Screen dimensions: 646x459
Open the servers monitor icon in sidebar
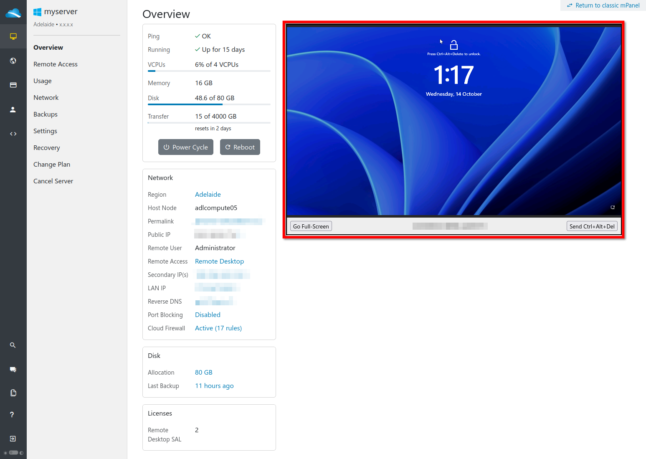pos(13,36)
